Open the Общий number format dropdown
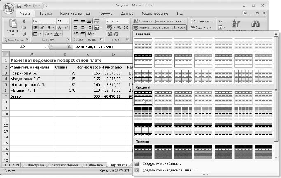 (x=126, y=21)
